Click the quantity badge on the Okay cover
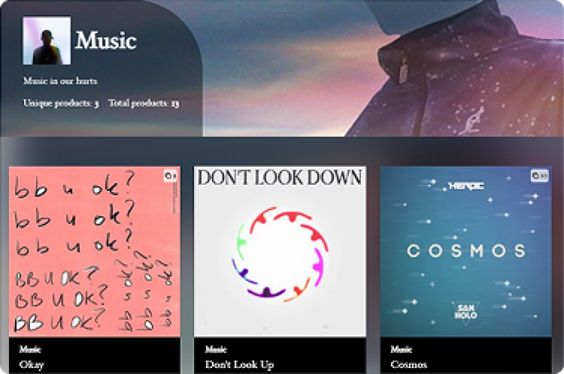Screen dimensions: 564x374 [x=171, y=176]
